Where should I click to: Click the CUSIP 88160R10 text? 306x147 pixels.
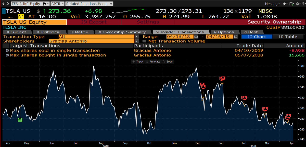pos(285,27)
